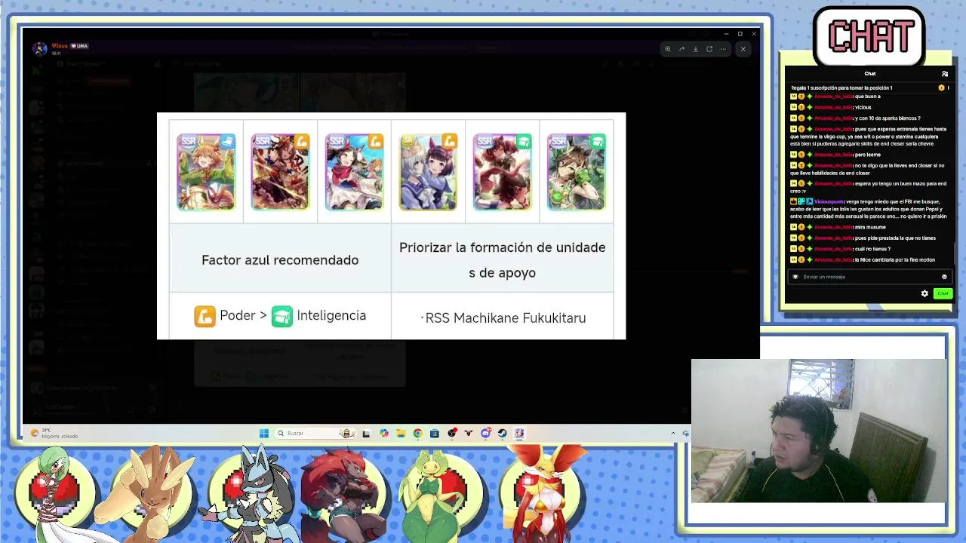
Task: Open File Explorer from the taskbar
Action: [401, 434]
